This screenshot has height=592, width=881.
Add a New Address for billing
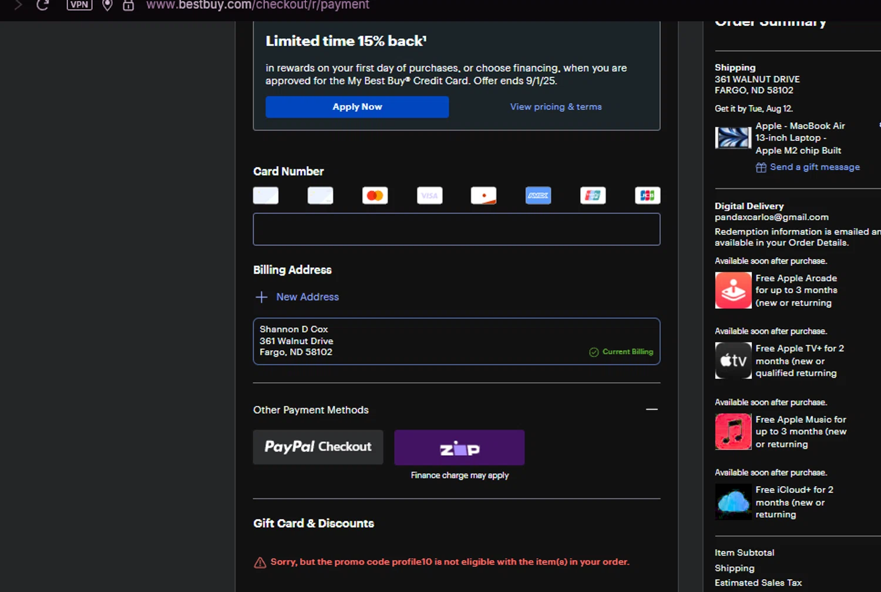(x=307, y=297)
